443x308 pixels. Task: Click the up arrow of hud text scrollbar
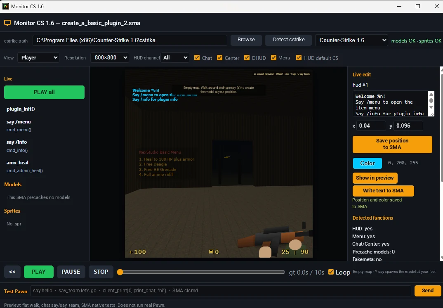[x=431, y=94]
